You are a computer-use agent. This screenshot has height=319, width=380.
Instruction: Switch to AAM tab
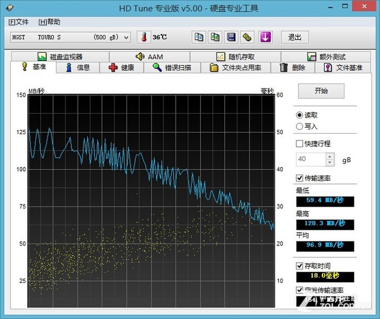click(149, 56)
